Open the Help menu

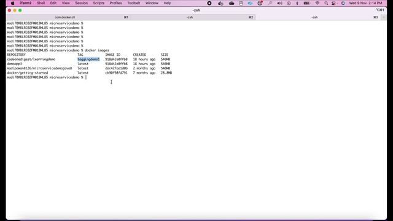(x=168, y=3)
